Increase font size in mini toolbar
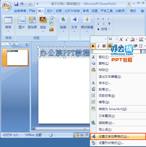 pos(121,39)
